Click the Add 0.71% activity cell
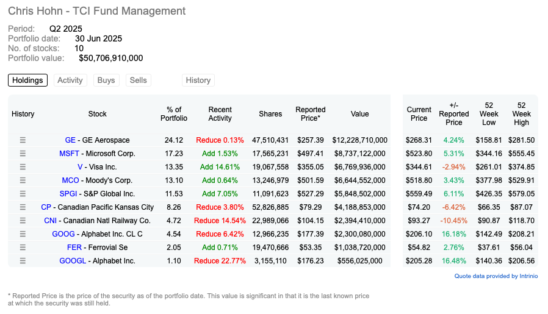Image resolution: width=548 pixels, height=314 pixels. pyautogui.click(x=220, y=248)
